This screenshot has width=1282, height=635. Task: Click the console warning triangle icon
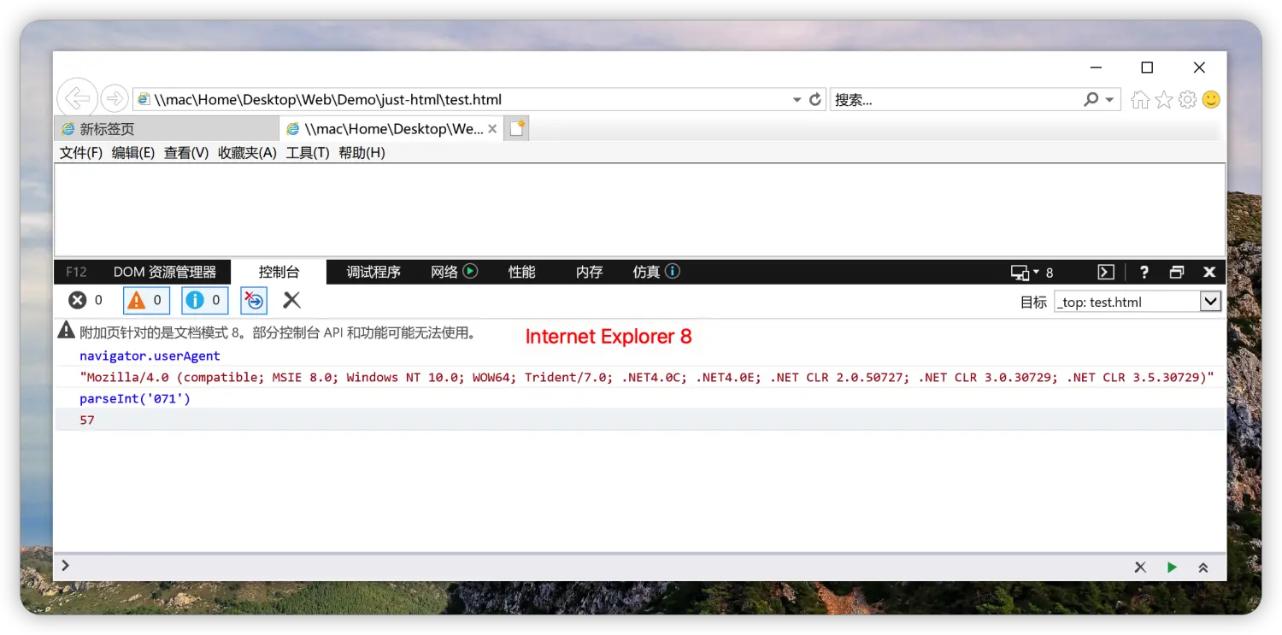[67, 332]
